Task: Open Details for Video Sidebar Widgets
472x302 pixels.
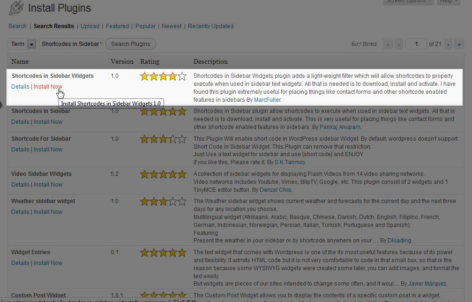Action: [x=20, y=185]
